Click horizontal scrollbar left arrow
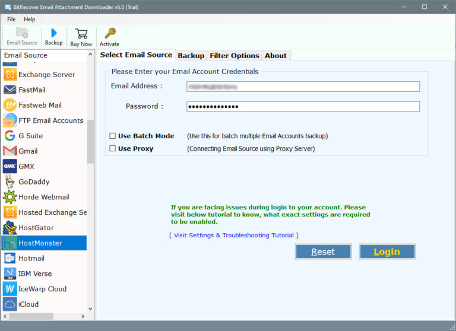 coord(5,316)
